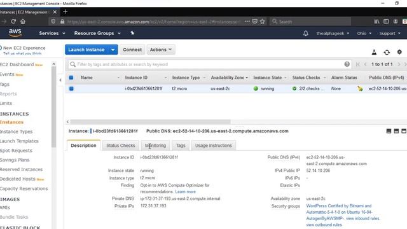Open Learn more link

point(185,191)
